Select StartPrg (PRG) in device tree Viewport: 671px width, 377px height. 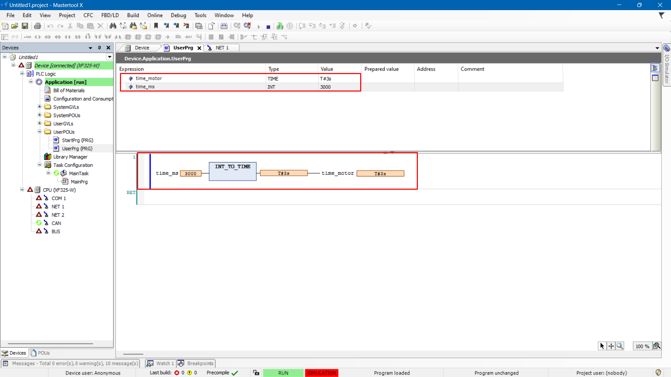click(77, 140)
